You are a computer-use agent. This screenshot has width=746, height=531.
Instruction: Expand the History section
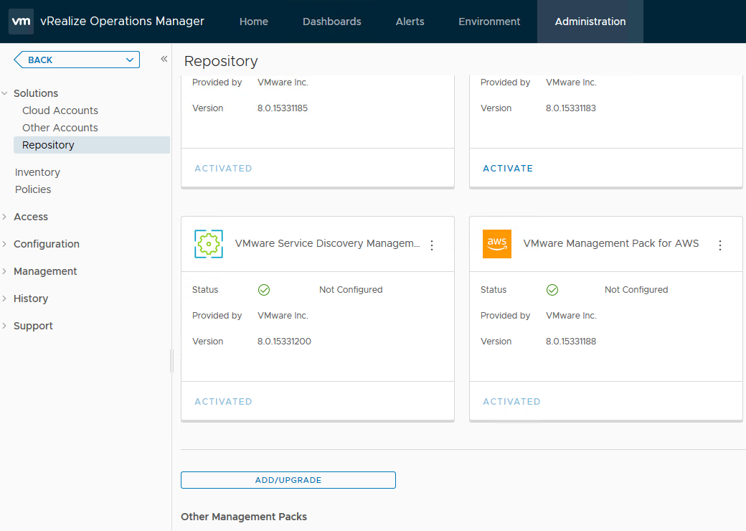click(5, 299)
